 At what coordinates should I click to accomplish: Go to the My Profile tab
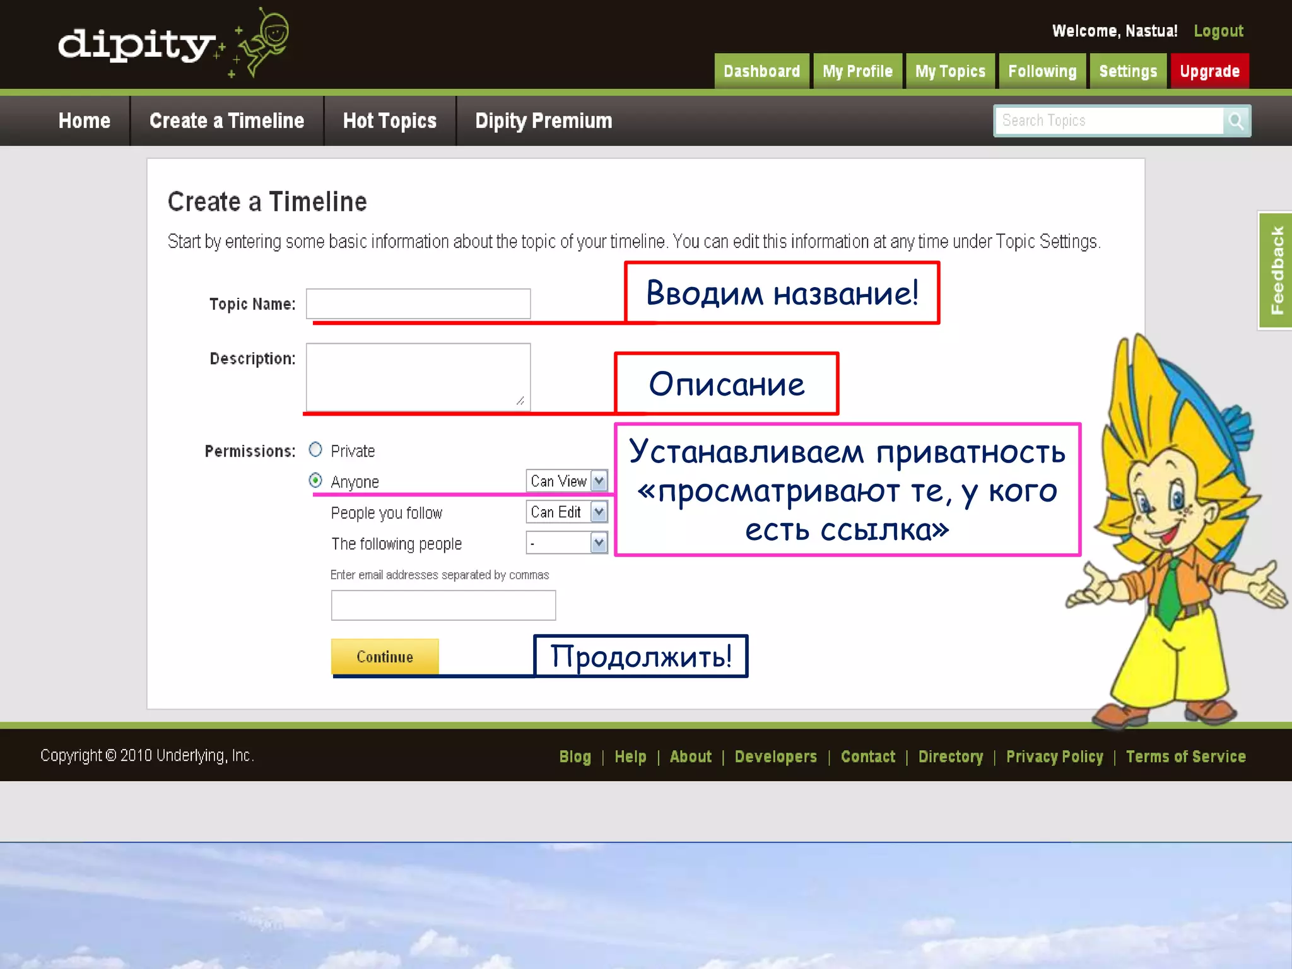[x=857, y=71]
